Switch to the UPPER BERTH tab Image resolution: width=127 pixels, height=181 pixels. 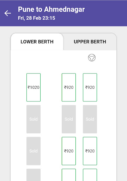(90, 42)
